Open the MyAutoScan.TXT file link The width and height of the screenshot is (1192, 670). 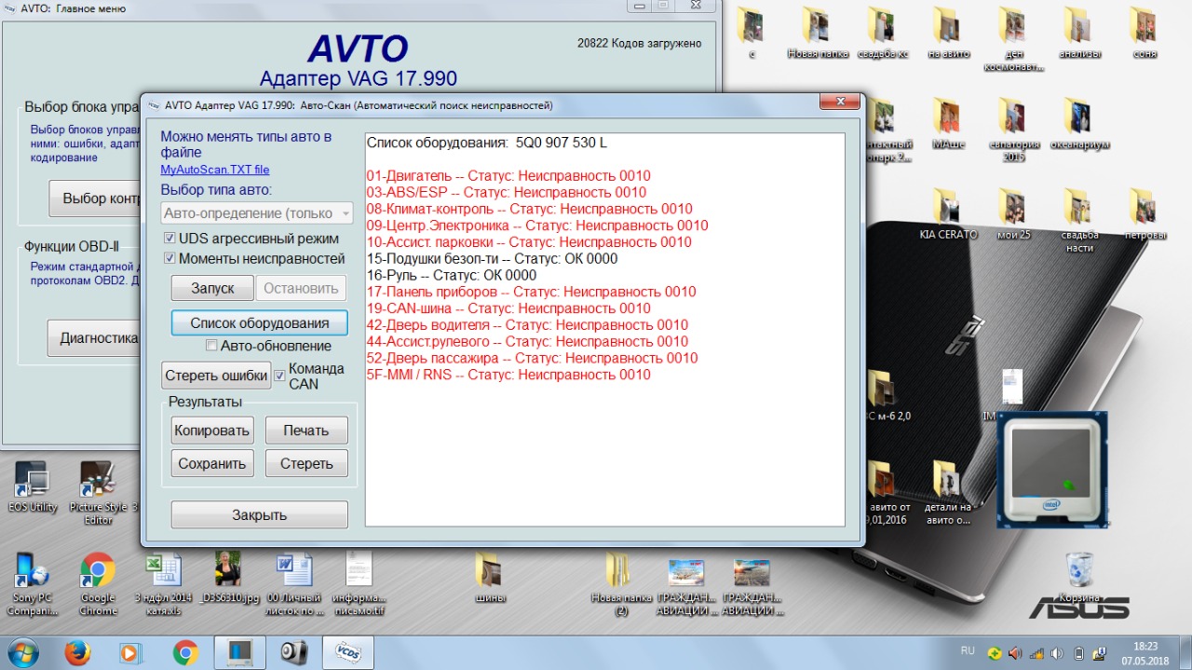coord(215,170)
